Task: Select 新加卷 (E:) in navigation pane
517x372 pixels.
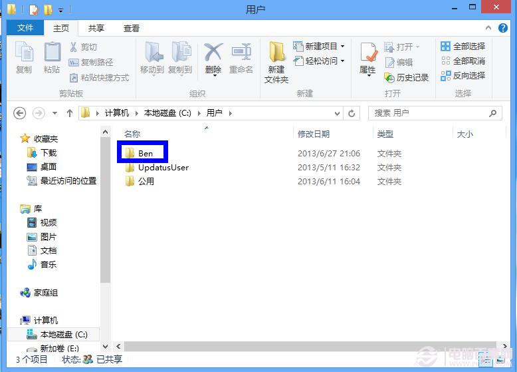Action: [52, 348]
